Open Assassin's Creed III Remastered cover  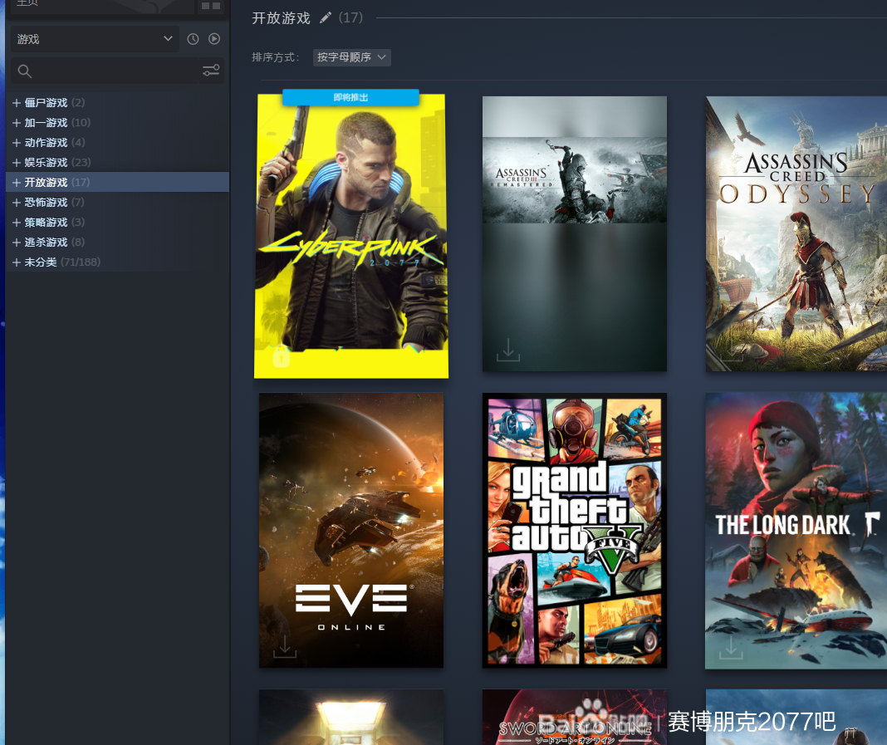[574, 233]
